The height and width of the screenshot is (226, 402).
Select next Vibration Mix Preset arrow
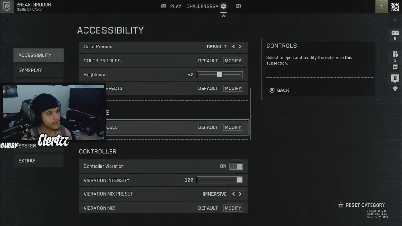(x=240, y=194)
